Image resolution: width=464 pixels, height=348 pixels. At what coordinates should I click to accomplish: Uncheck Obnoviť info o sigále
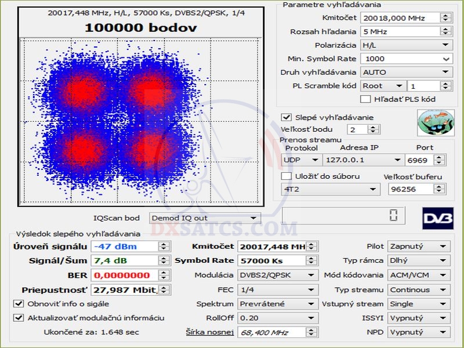[18, 303]
